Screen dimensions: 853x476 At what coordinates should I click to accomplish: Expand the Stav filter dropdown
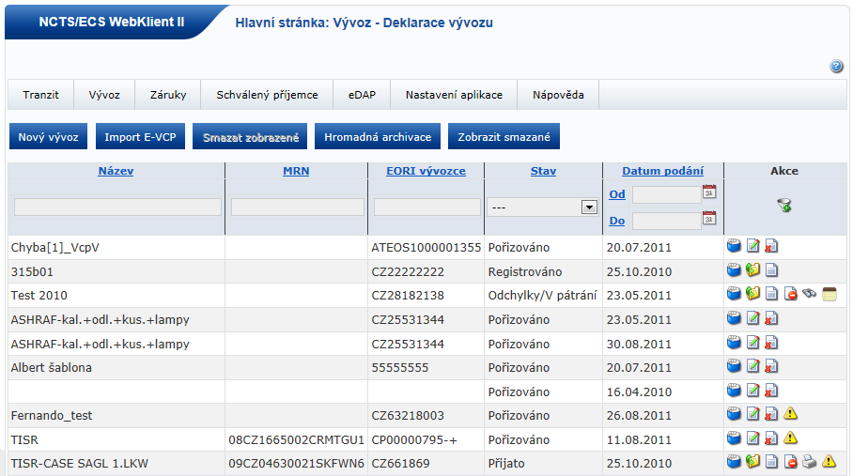(589, 207)
